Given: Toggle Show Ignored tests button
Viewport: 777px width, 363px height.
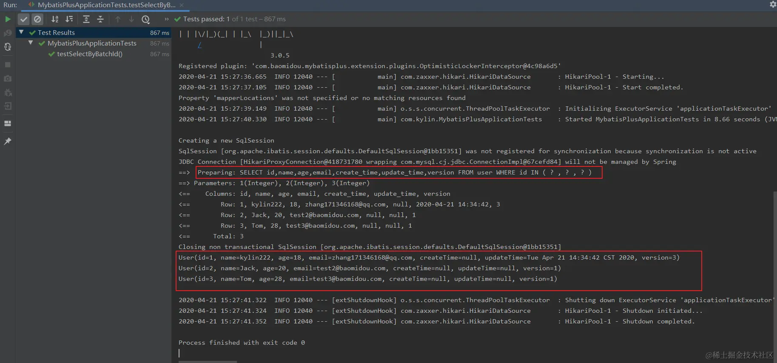Looking at the screenshot, I should [x=37, y=19].
